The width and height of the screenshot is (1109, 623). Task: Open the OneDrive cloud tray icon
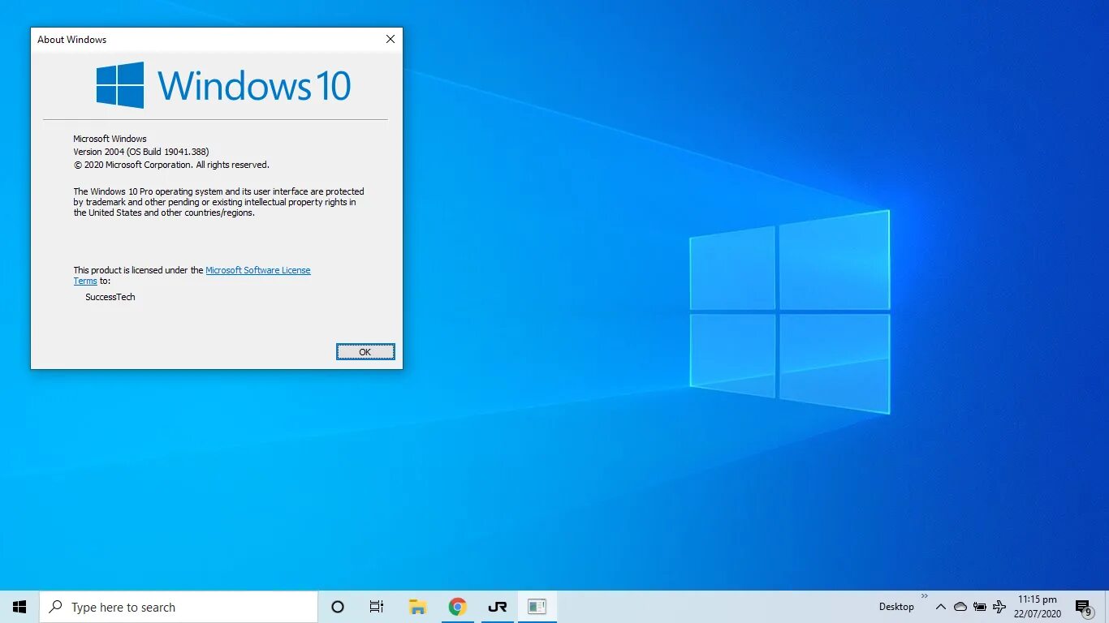(x=960, y=607)
